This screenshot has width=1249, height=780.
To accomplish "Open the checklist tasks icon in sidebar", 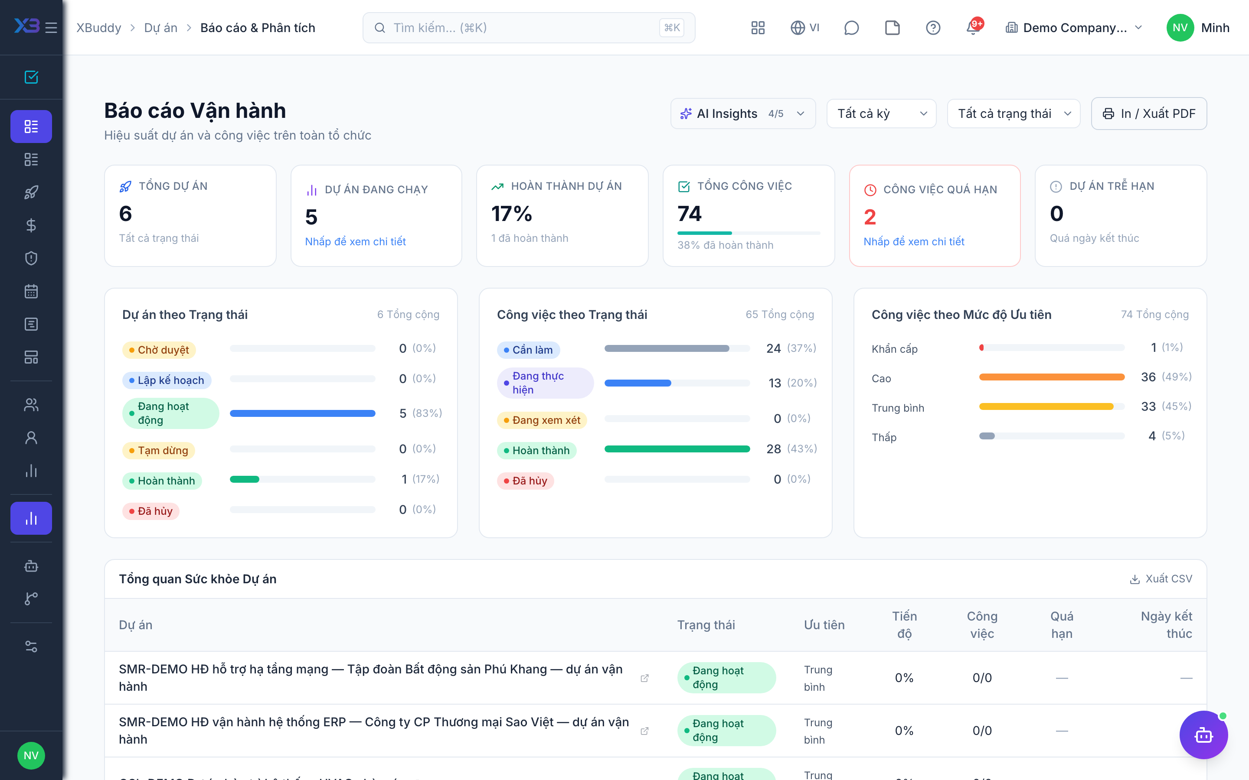I will (31, 78).
